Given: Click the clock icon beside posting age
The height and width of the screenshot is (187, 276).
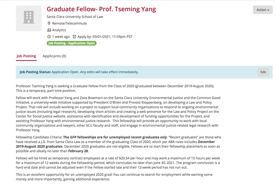Looking at the screenshot, I should (x=49, y=37).
